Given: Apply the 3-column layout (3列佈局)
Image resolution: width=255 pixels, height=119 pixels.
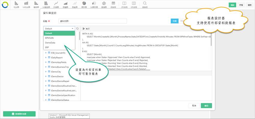Looking at the screenshot, I should (134, 5).
